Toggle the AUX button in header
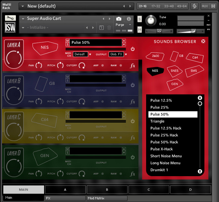Screen dimensions: 219x202 (205, 6)
